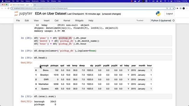Viewport: 189px width, 106px height.
Task: Select the df.drop cell In [29]
Action: tap(102, 51)
